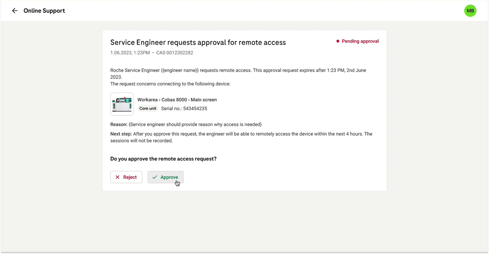Click the Reason label text
The height and width of the screenshot is (254, 489).
pyautogui.click(x=119, y=124)
